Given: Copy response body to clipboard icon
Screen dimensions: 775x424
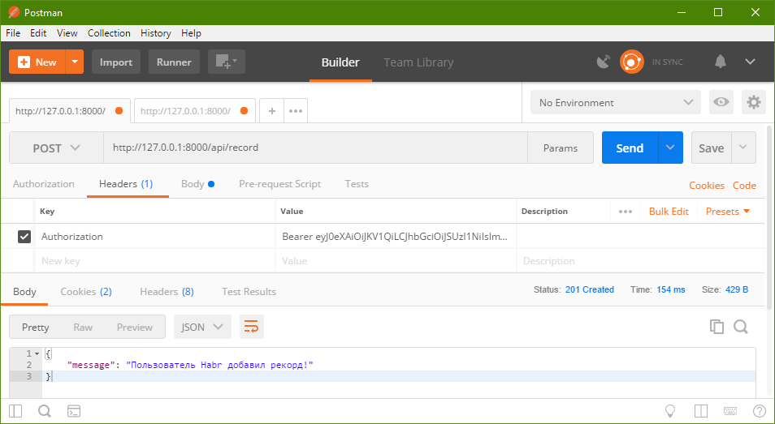Looking at the screenshot, I should pos(717,327).
